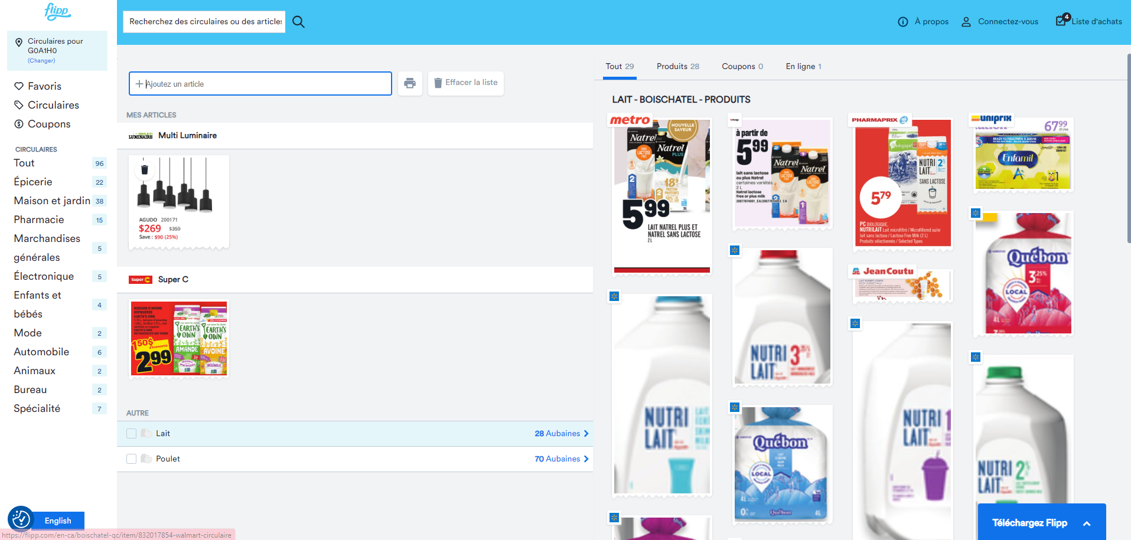Image resolution: width=1131 pixels, height=540 pixels.
Task: Click the Connectez-vous user icon
Action: click(x=966, y=22)
